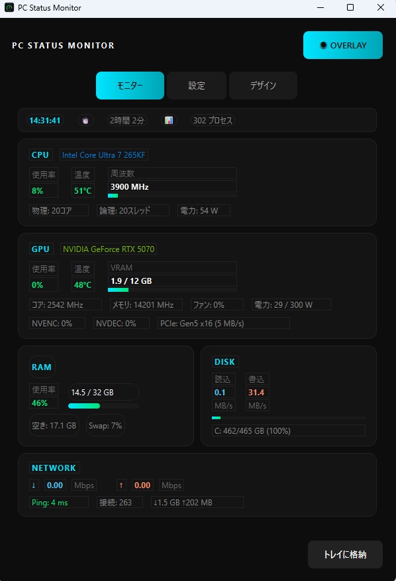Open the デザイン tab
396x581 pixels.
click(x=262, y=85)
